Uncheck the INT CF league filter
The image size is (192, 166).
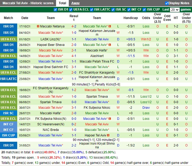129,10
